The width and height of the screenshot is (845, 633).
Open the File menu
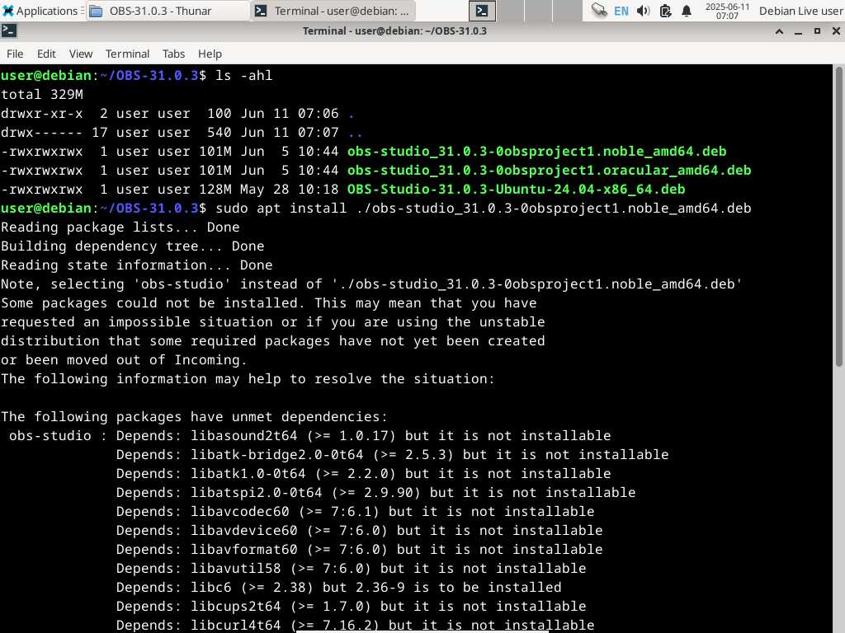pos(15,54)
